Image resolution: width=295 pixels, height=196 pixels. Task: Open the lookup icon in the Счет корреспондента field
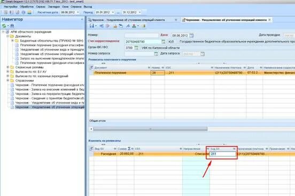coord(163,42)
